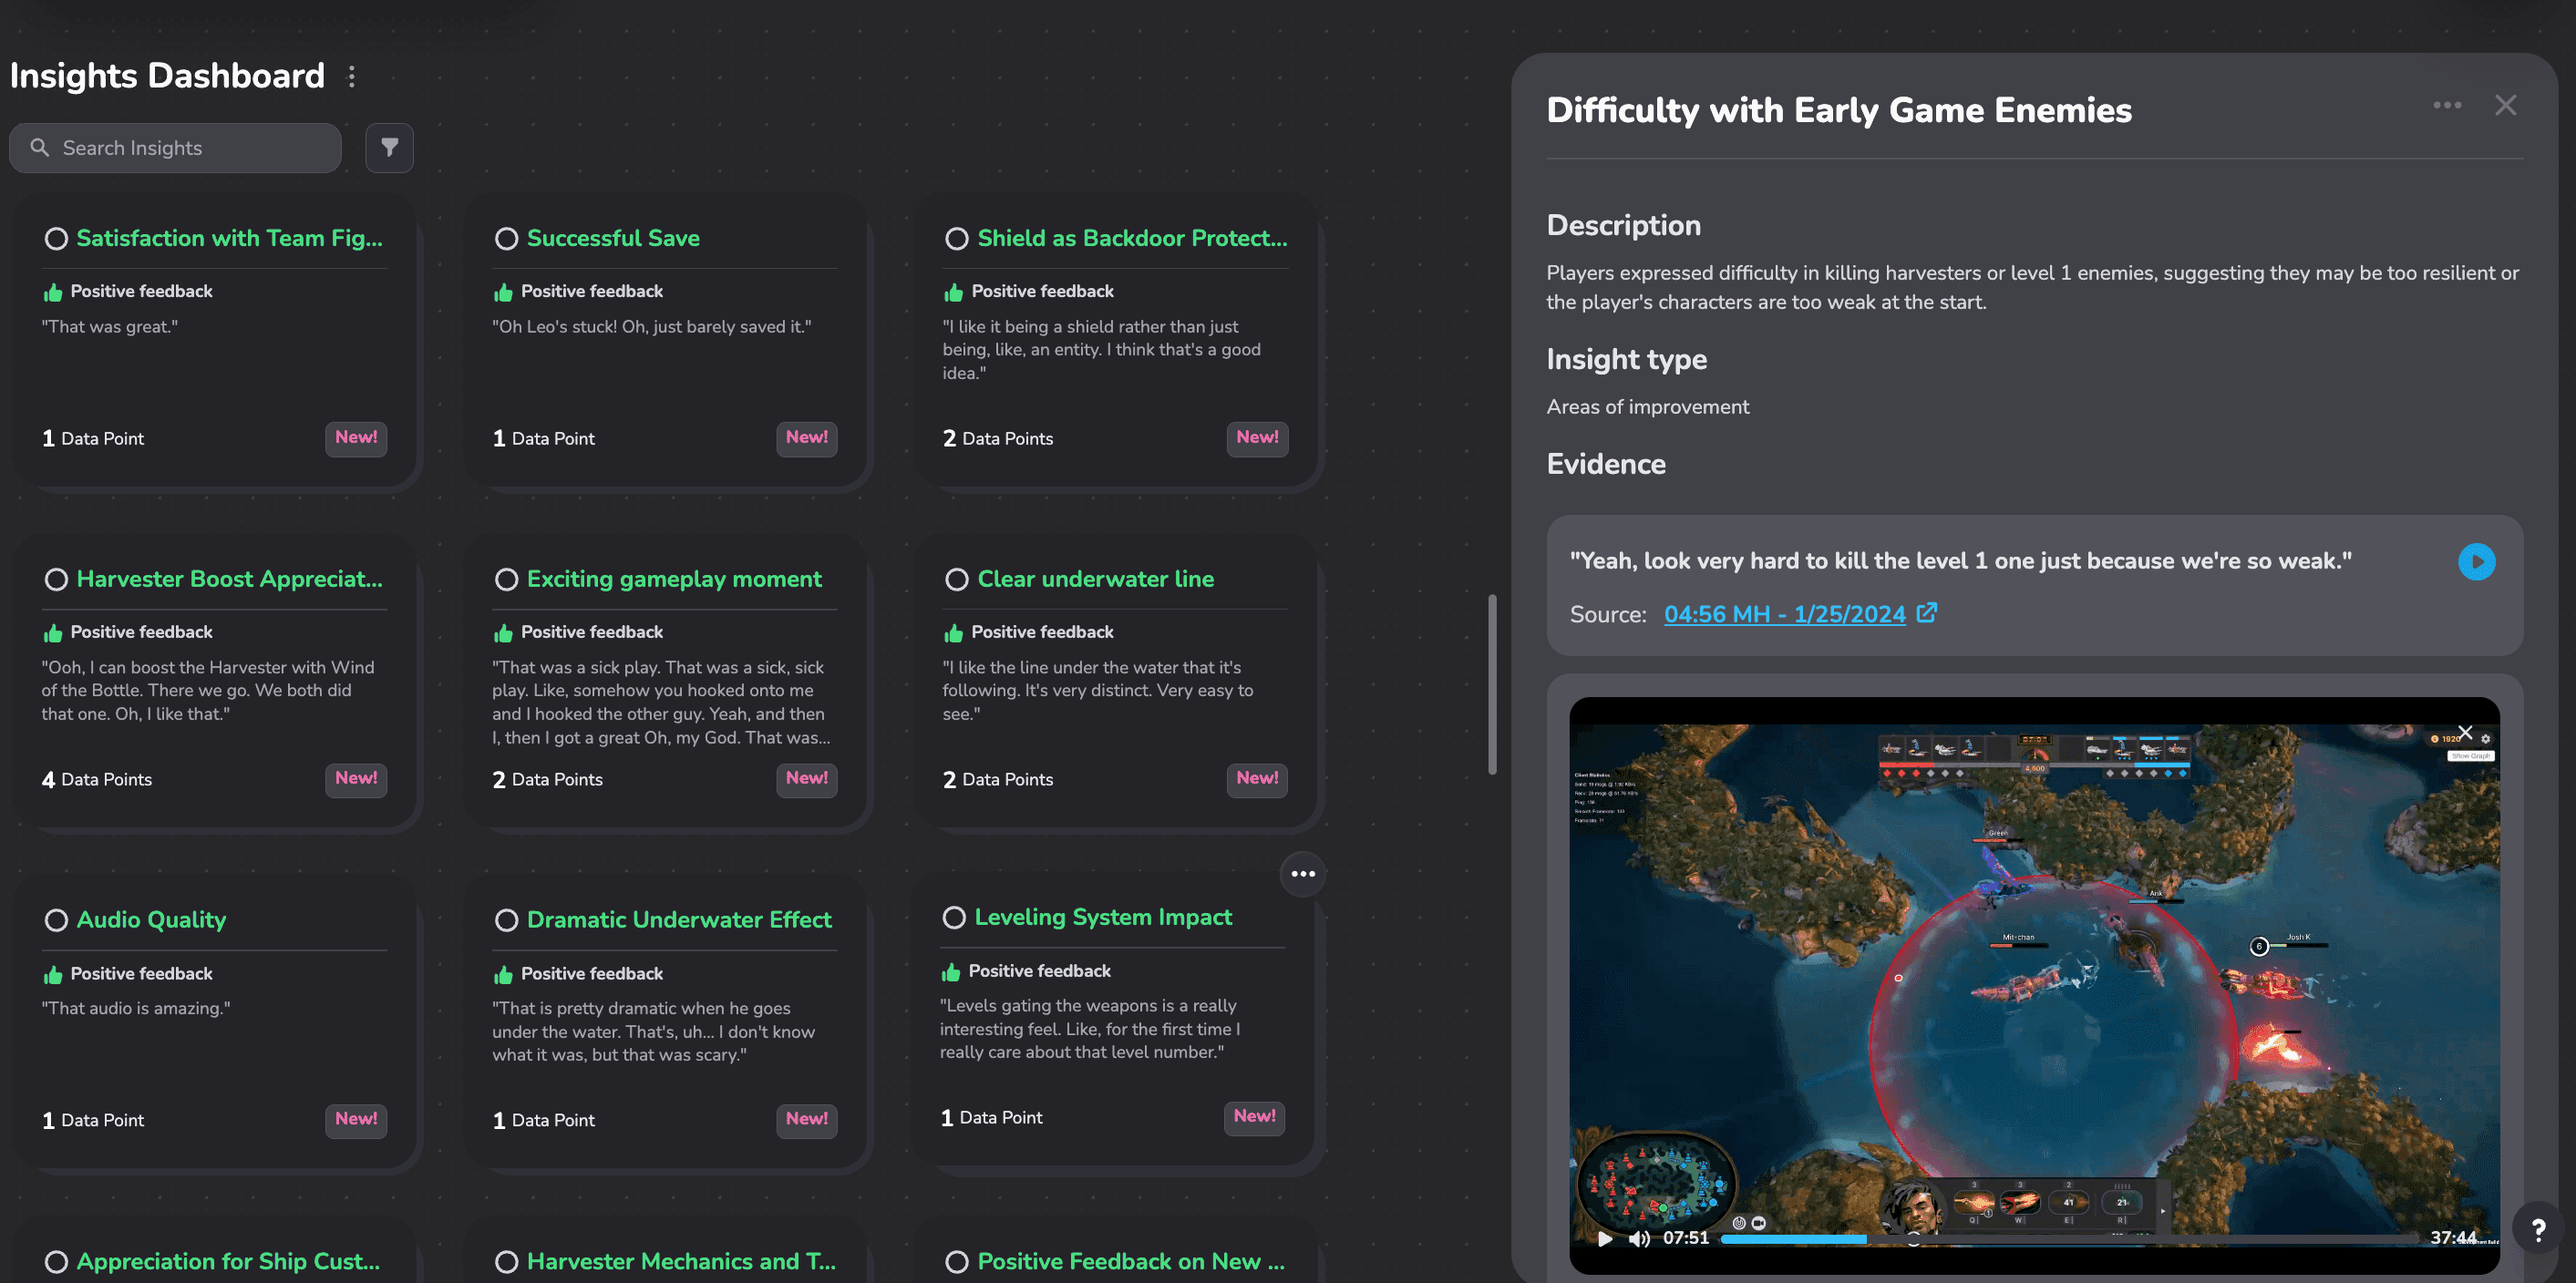Select the Exciting gameplay moment radio circle
The image size is (2576, 1283).
[x=507, y=580]
